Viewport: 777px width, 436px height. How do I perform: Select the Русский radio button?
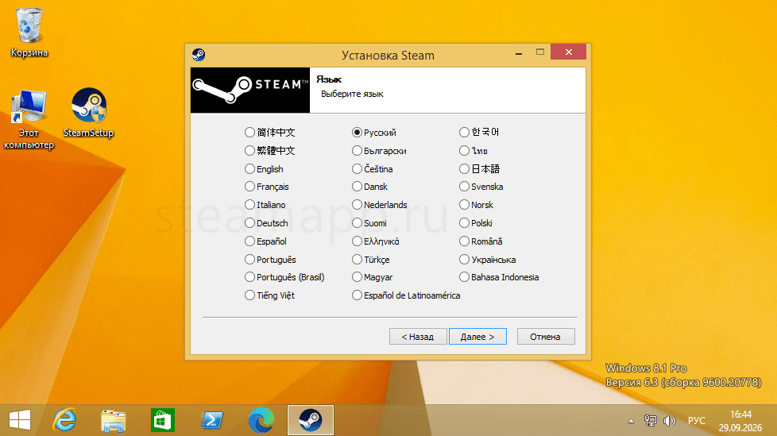pyautogui.click(x=374, y=133)
